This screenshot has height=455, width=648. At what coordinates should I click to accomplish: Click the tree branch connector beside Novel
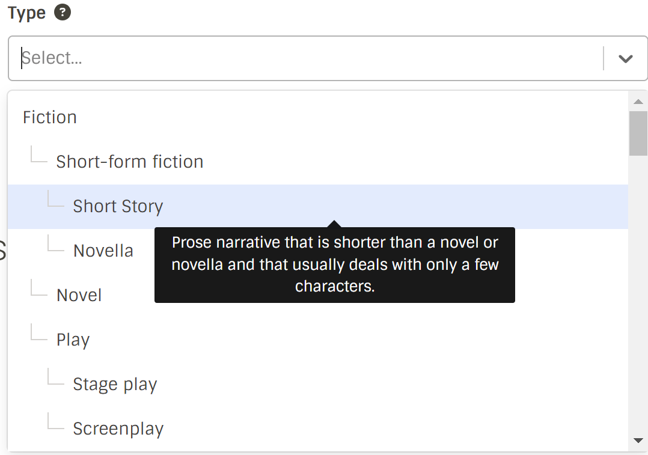39,287
